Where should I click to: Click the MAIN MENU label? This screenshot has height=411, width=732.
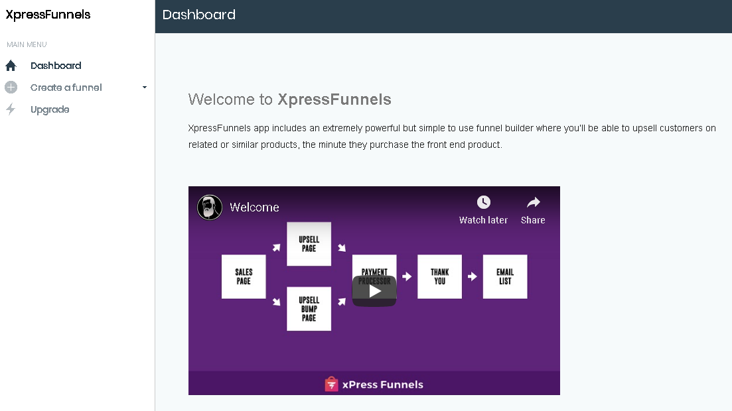[x=27, y=44]
